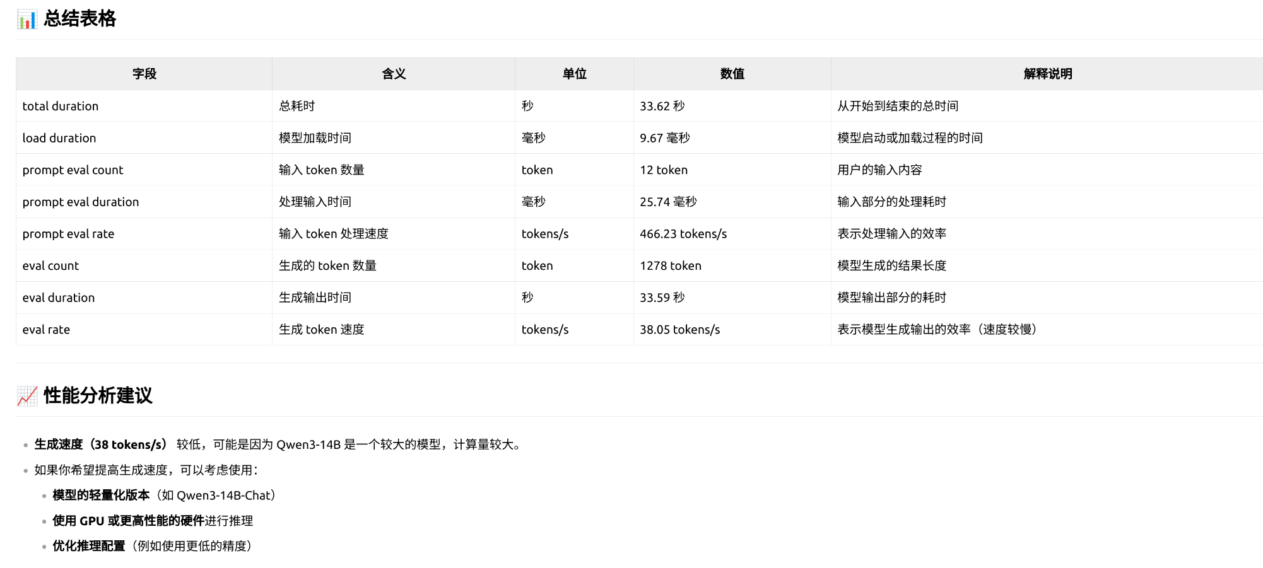Click the total duration field cell
Screen dimensions: 1263x568
pos(61,106)
